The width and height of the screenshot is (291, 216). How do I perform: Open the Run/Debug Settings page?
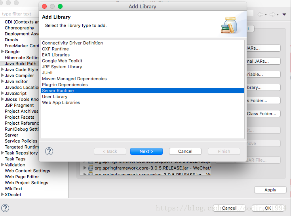coord(22,129)
